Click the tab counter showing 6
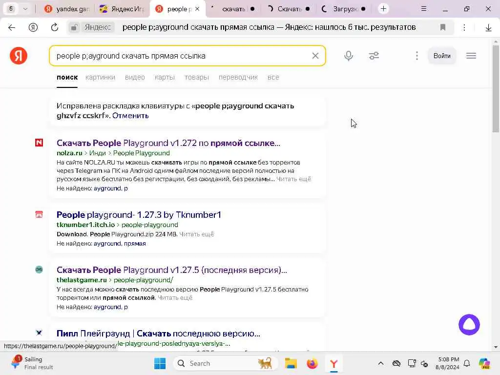Viewport: 500px width, 375px height. [11, 9]
